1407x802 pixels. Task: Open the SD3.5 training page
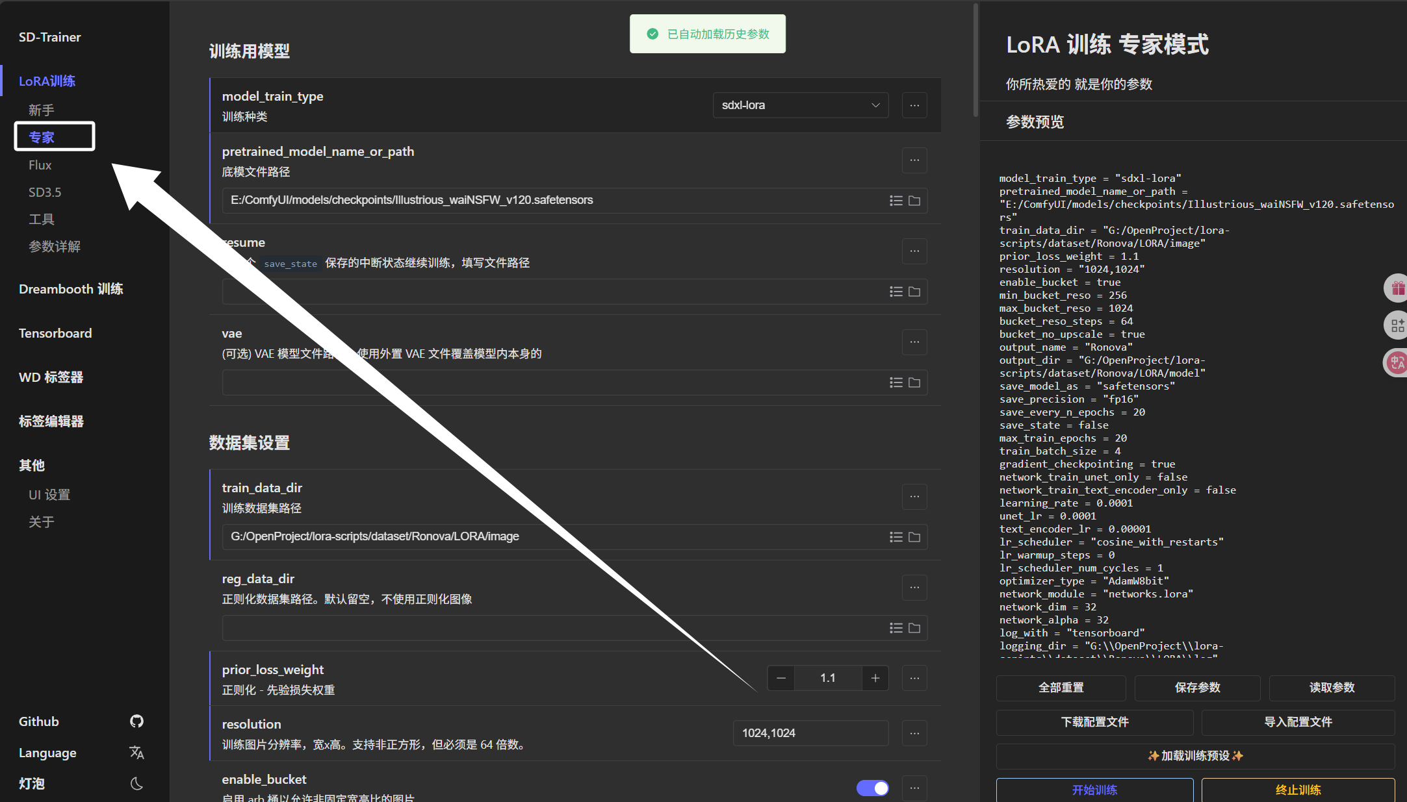45,192
